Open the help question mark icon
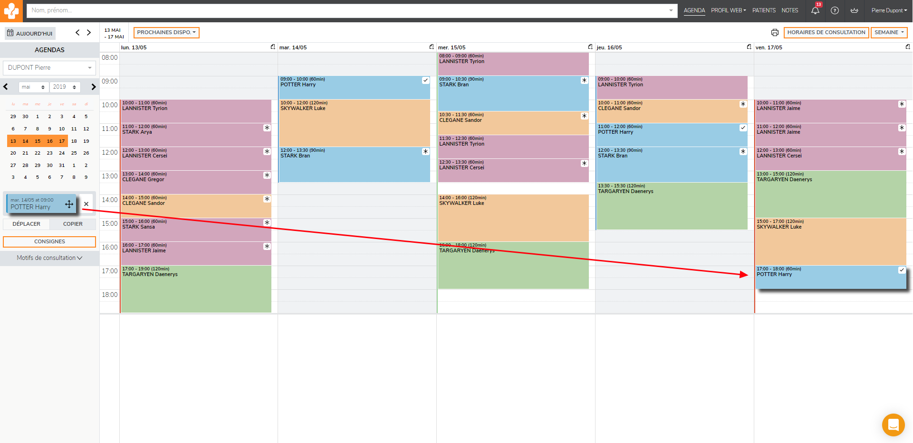 (x=835, y=10)
